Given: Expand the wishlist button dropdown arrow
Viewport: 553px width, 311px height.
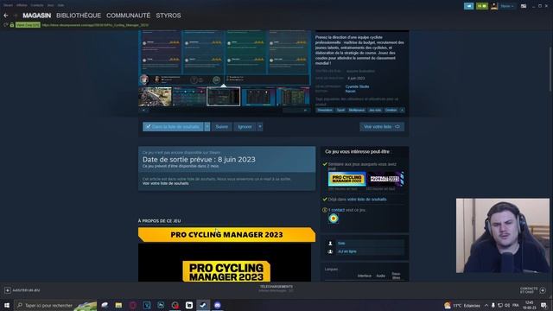Looking at the screenshot, I should 207,127.
